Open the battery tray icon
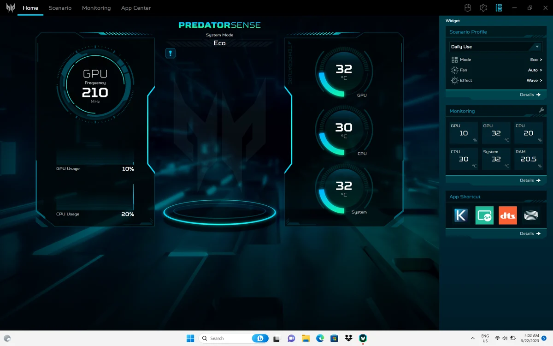Image resolution: width=553 pixels, height=346 pixels. tap(513, 338)
